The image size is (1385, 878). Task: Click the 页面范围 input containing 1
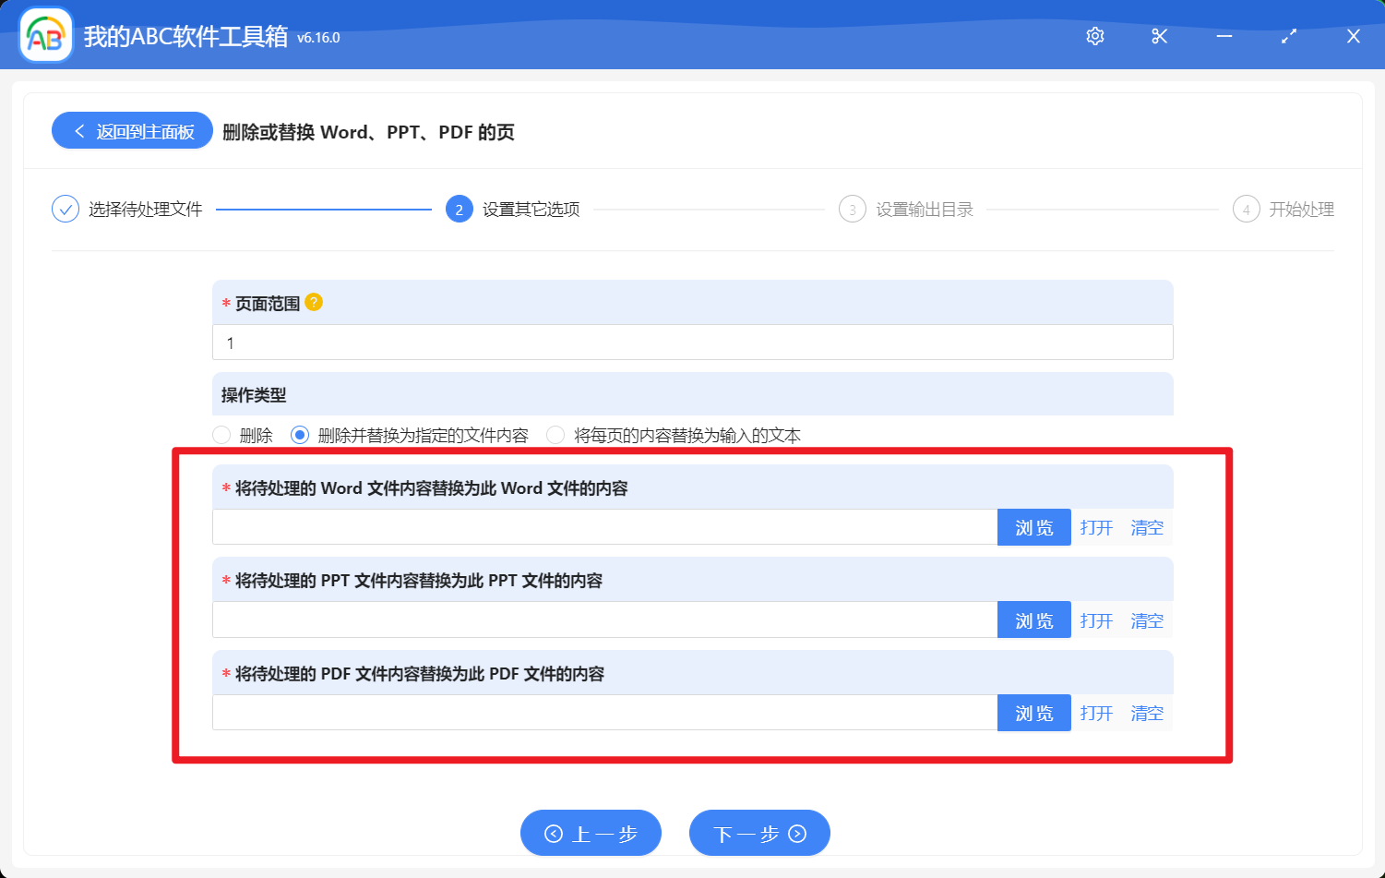(x=692, y=342)
